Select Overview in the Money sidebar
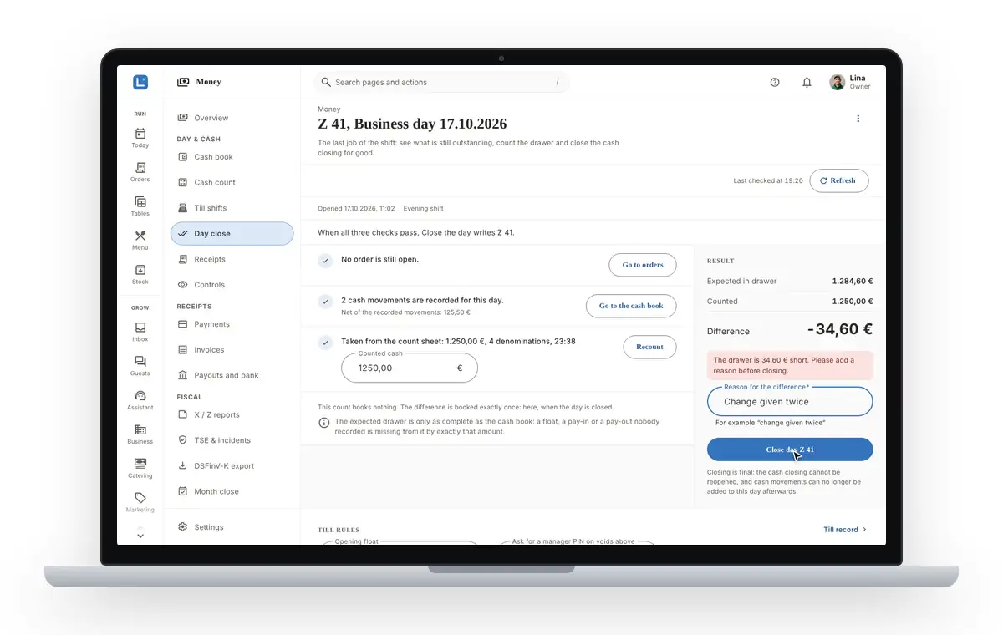1003x635 pixels. [232, 118]
